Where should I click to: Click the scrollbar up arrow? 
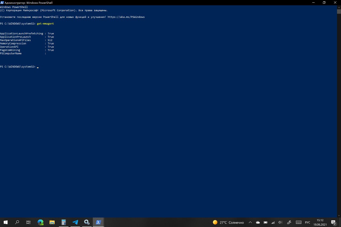(x=339, y=7)
